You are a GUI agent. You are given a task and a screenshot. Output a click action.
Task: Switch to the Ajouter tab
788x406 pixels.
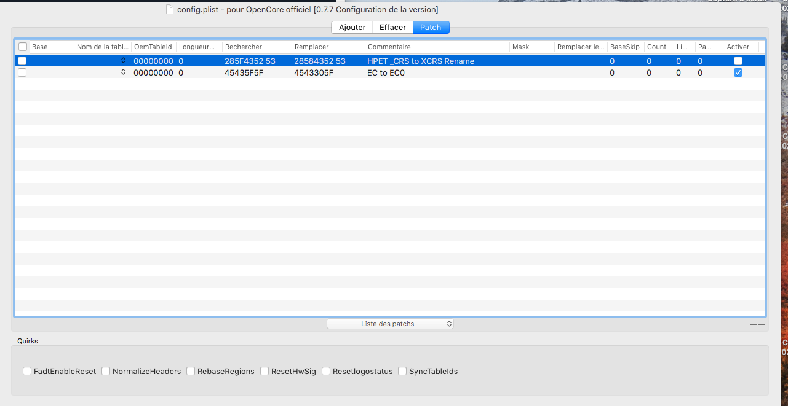352,28
